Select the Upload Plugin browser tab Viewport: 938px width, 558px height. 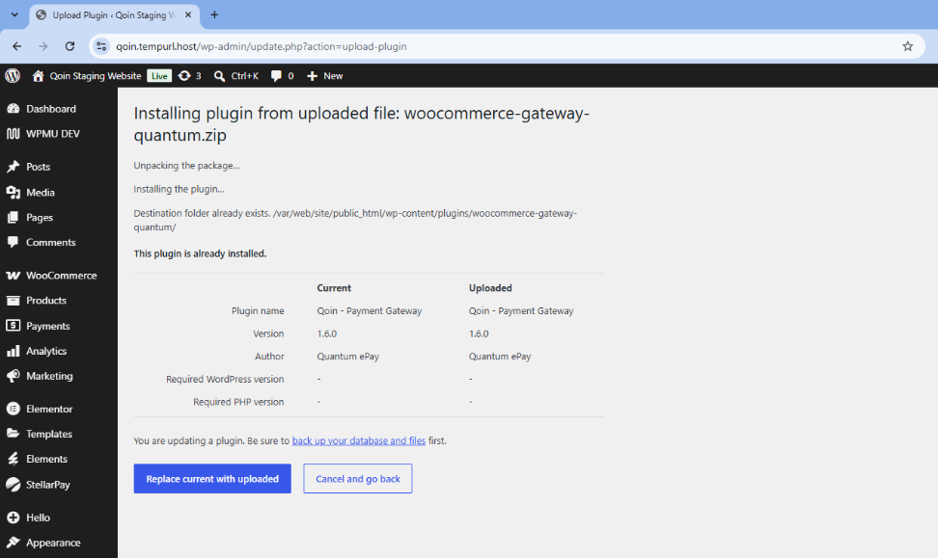pyautogui.click(x=114, y=14)
